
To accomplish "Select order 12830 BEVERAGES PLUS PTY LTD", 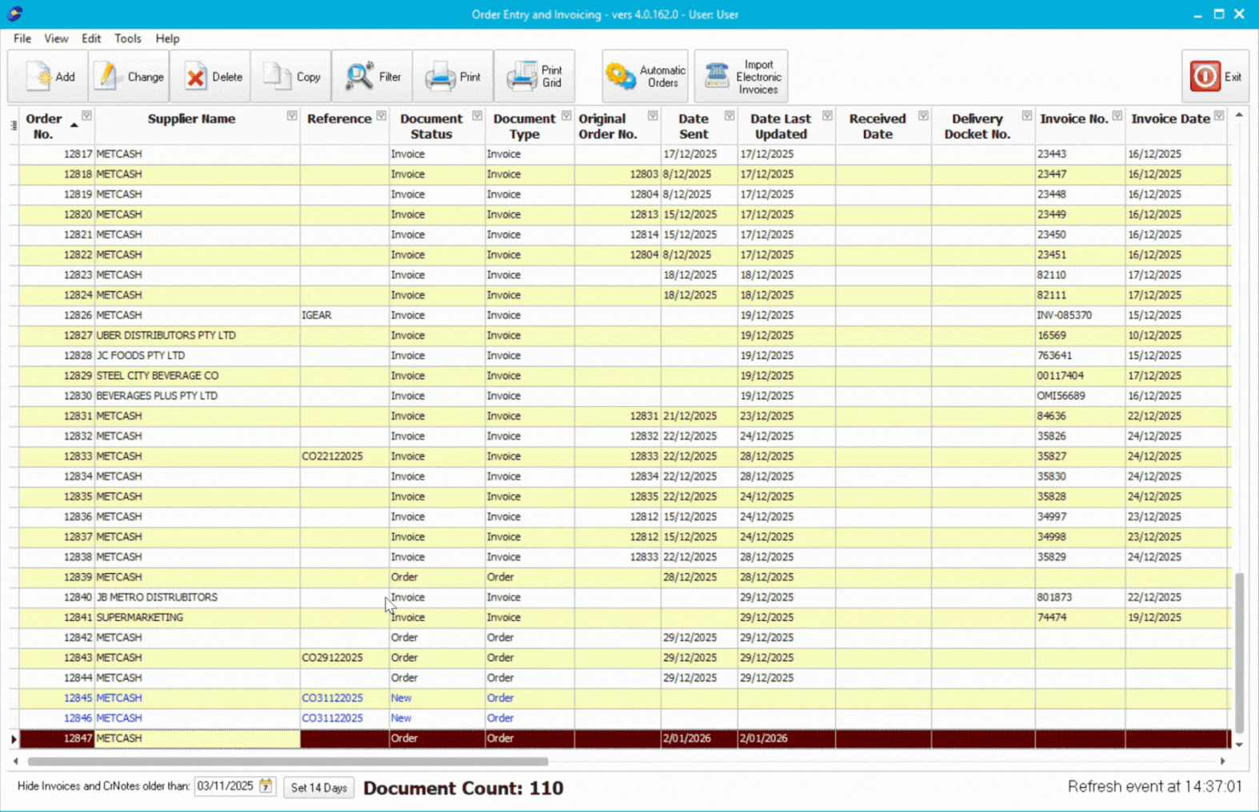I will pyautogui.click(x=624, y=396).
